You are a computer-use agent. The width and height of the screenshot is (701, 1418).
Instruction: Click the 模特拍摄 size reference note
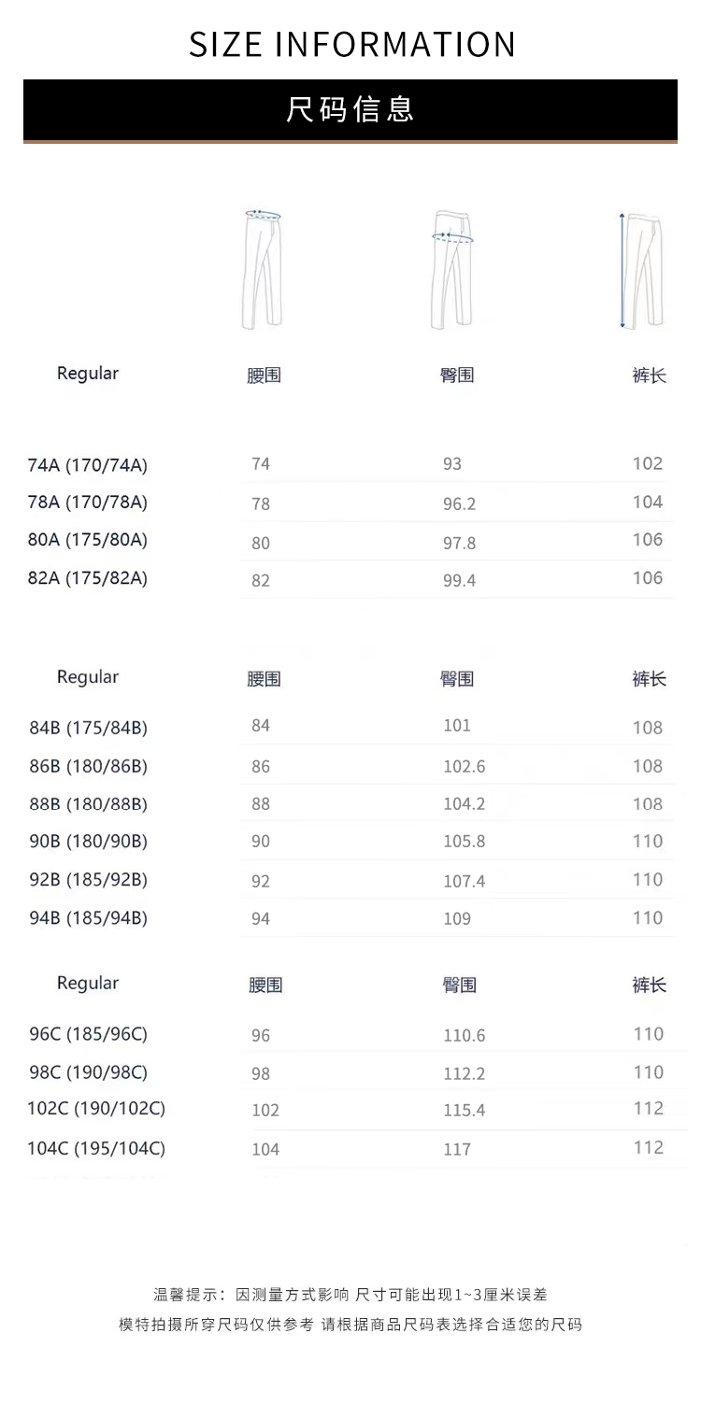tap(350, 1325)
